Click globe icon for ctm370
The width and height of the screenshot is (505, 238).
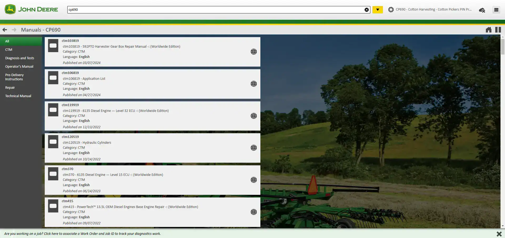coord(254,180)
